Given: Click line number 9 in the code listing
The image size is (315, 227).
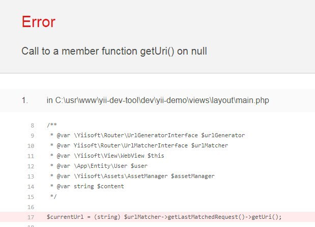Looking at the screenshot, I should [x=32, y=136].
